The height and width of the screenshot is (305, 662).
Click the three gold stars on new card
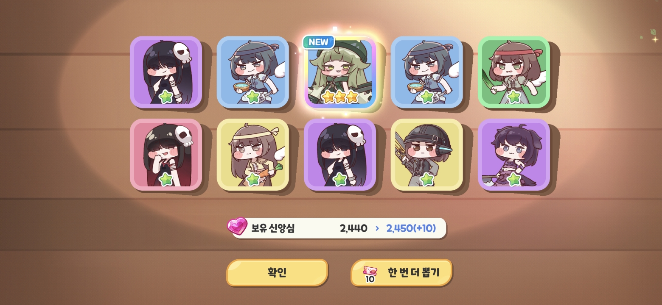click(x=340, y=97)
